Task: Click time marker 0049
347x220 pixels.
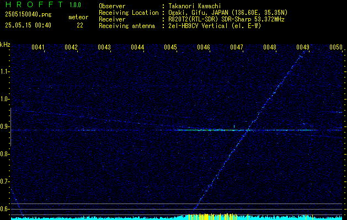Action: [303, 47]
